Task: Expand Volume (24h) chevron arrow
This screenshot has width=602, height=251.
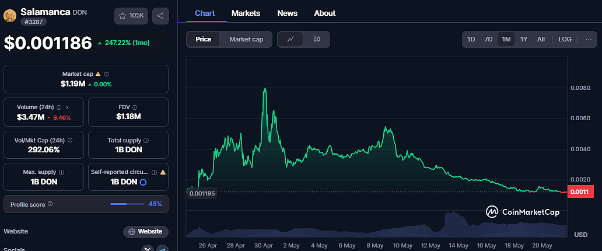Action: coord(67,107)
